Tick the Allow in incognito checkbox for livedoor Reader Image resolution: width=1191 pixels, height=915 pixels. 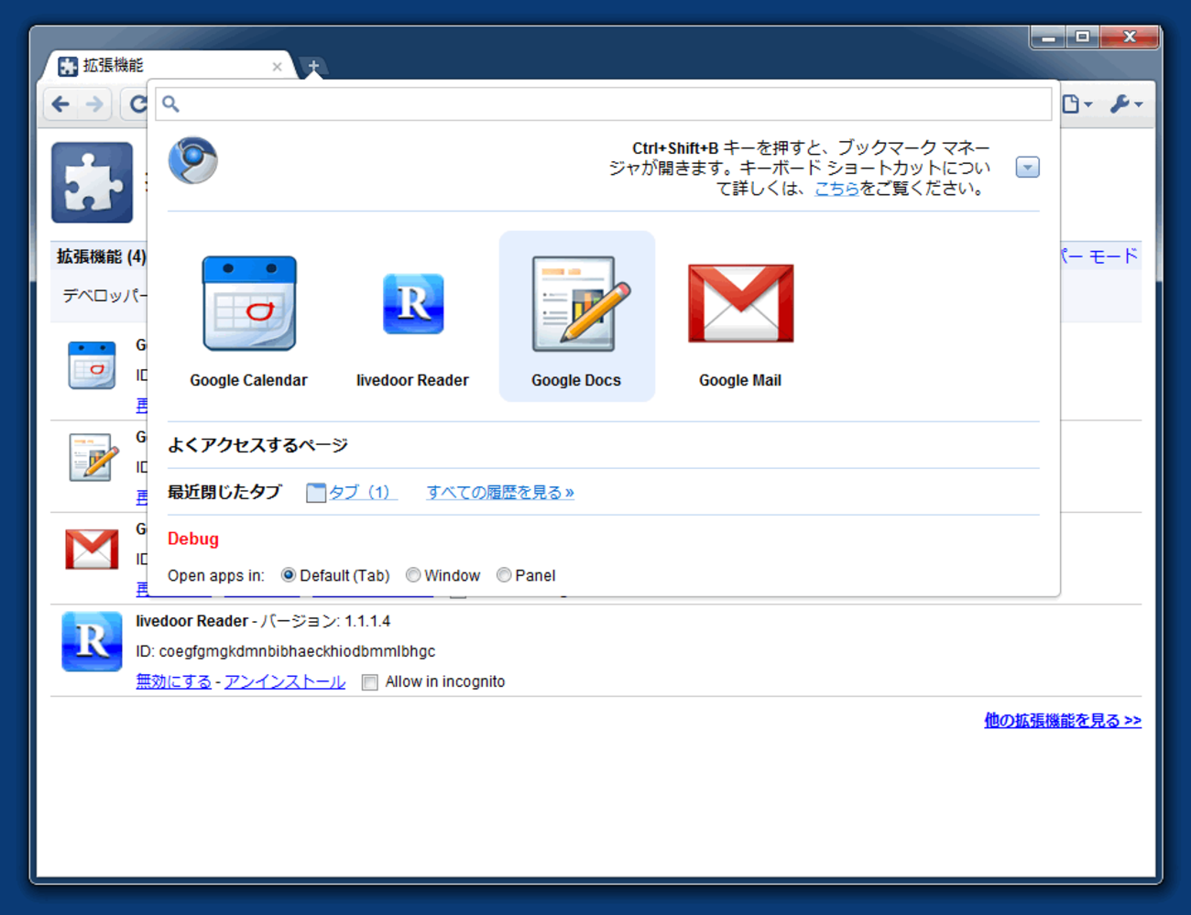pos(369,682)
